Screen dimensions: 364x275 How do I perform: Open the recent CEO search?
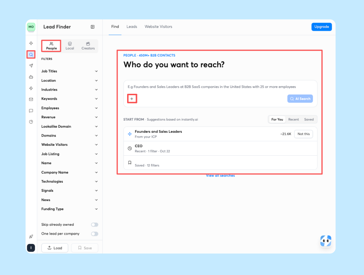click(x=220, y=148)
